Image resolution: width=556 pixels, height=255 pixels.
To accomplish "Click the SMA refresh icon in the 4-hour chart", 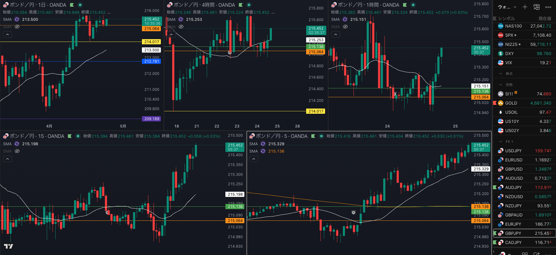I will (x=181, y=19).
